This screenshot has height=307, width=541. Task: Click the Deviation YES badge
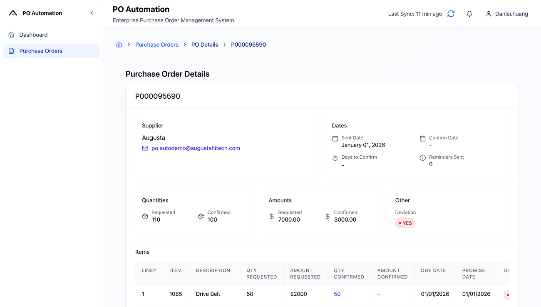tap(405, 223)
